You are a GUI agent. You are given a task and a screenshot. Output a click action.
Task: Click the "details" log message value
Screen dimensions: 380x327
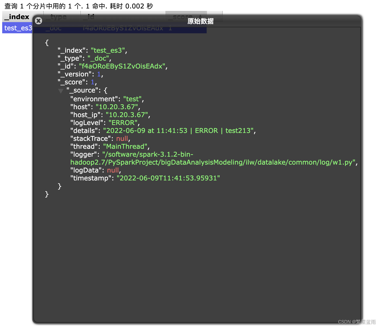pyautogui.click(x=179, y=131)
